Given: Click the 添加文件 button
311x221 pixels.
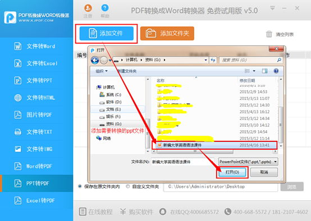Looking at the screenshot, I should pyautogui.click(x=107, y=33).
